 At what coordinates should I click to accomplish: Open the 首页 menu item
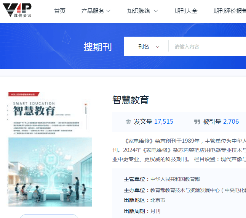tap(60, 11)
